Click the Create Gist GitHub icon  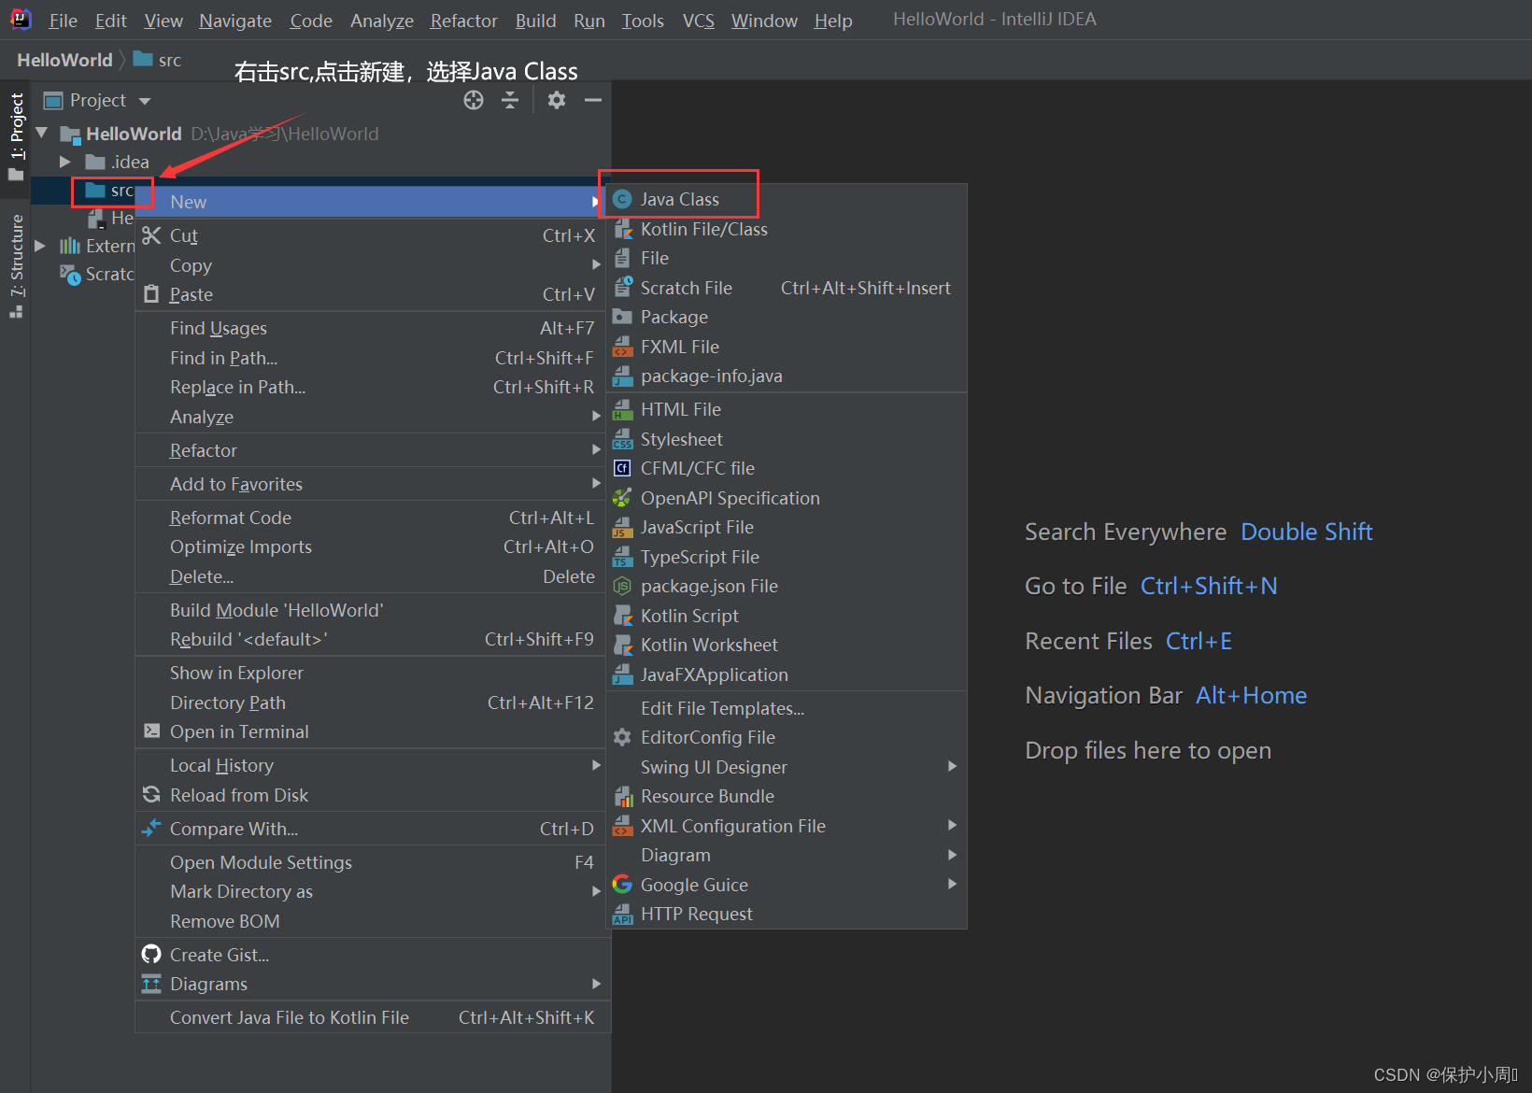151,954
